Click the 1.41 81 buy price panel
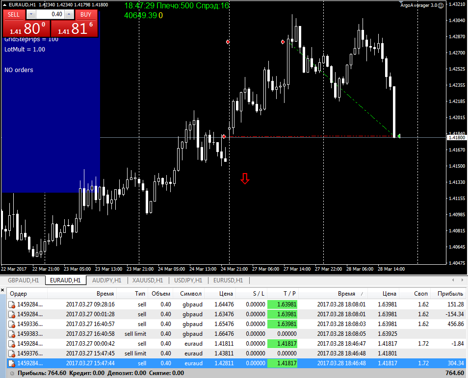 click(x=74, y=28)
